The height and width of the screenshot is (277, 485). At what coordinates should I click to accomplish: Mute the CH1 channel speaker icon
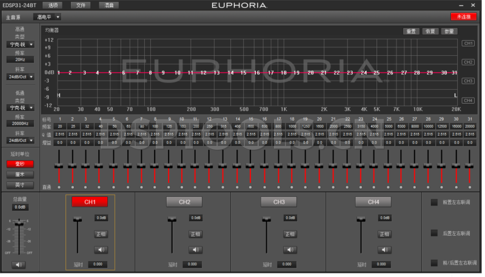(x=101, y=250)
